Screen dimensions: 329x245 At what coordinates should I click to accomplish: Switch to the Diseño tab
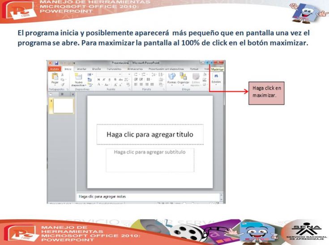[97, 69]
